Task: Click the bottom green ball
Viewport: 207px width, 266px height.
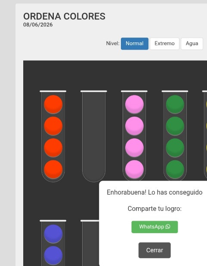Action: [175, 169]
